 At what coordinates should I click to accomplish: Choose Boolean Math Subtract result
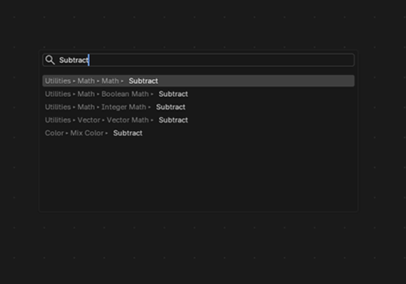(x=198, y=94)
